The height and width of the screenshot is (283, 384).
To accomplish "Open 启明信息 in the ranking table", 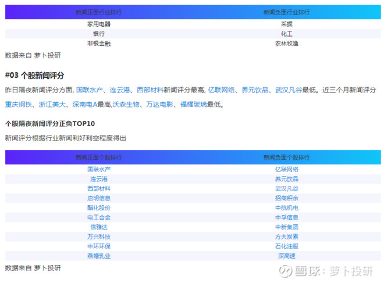I will click(99, 198).
